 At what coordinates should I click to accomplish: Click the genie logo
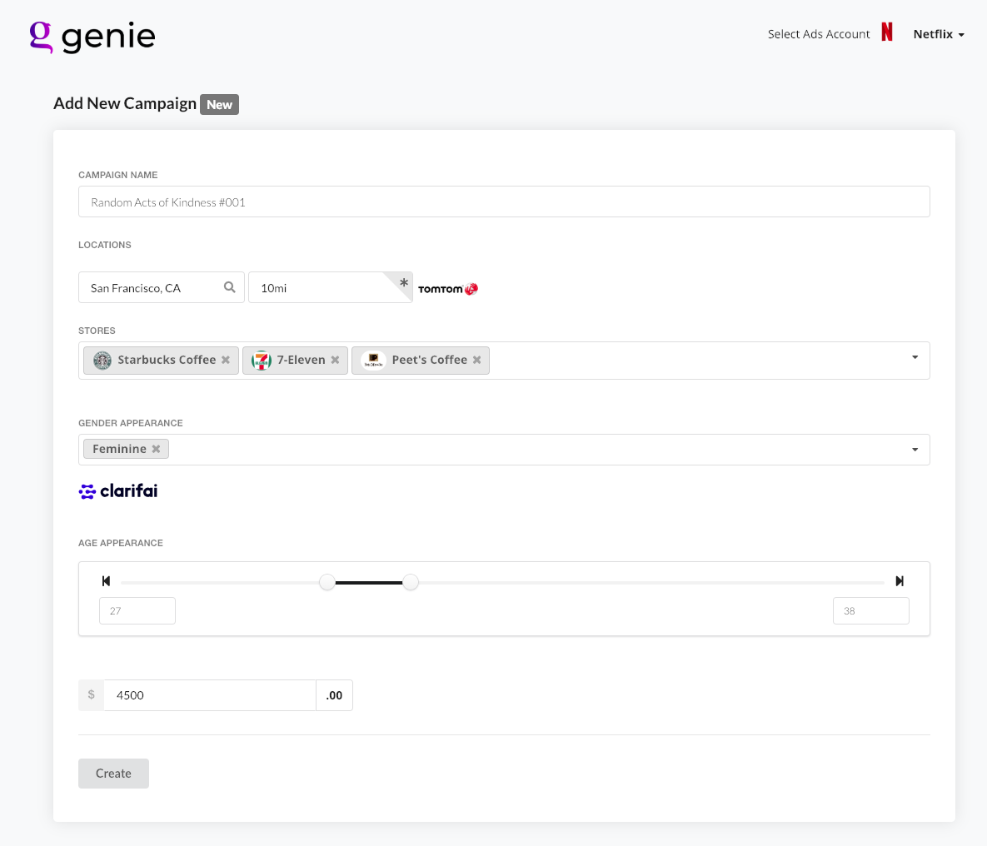click(x=92, y=36)
